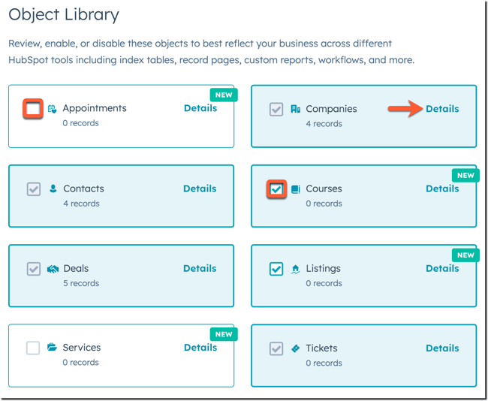The width and height of the screenshot is (488, 401).
Task: Select the Appointments label text
Action: (95, 108)
